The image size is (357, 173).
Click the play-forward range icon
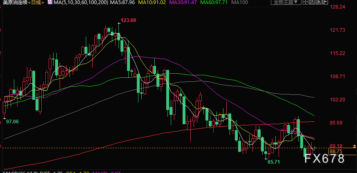[319, 2]
